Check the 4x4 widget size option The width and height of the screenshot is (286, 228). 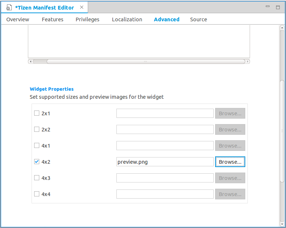pos(37,194)
